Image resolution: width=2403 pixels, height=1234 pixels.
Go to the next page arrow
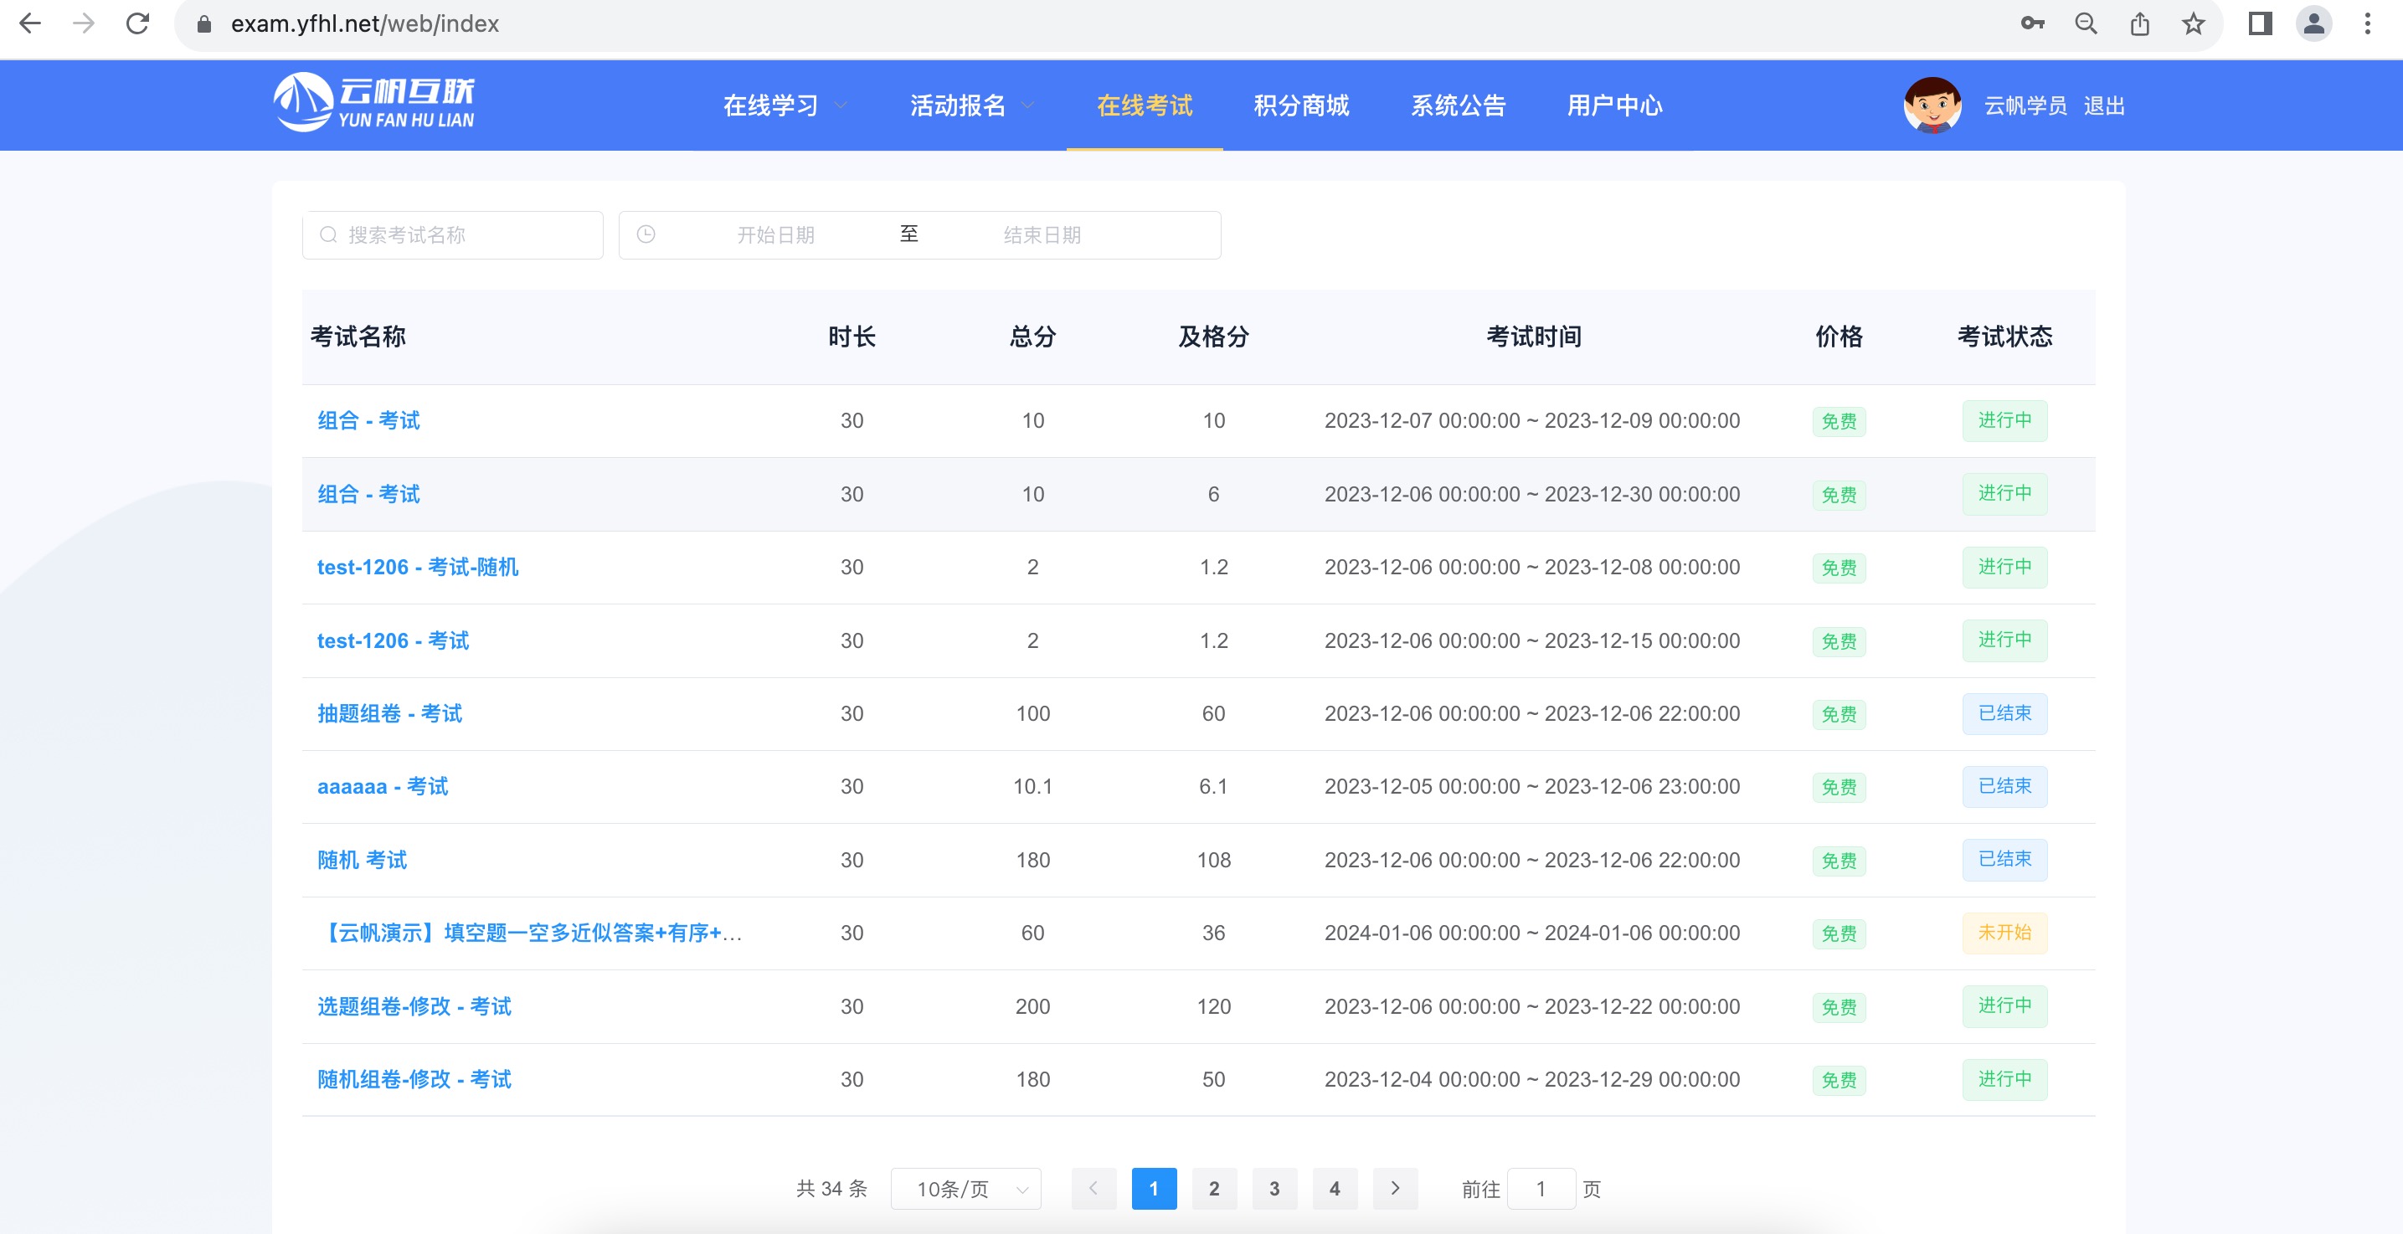coord(1395,1190)
